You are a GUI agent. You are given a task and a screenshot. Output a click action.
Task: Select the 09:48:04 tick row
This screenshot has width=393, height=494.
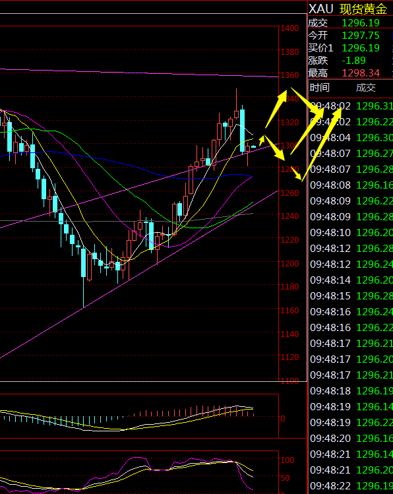click(351, 138)
